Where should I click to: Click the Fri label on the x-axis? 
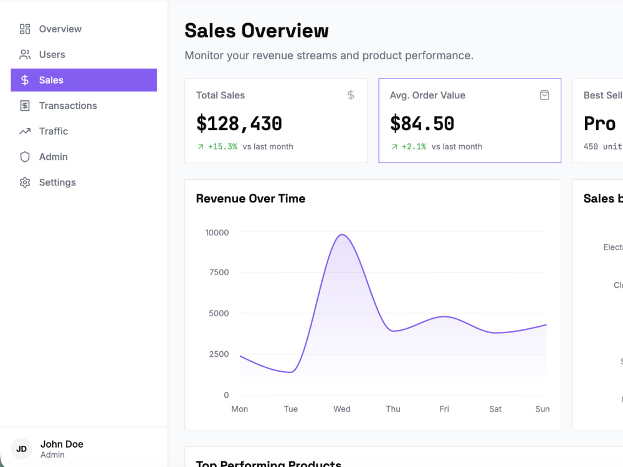[x=444, y=409]
